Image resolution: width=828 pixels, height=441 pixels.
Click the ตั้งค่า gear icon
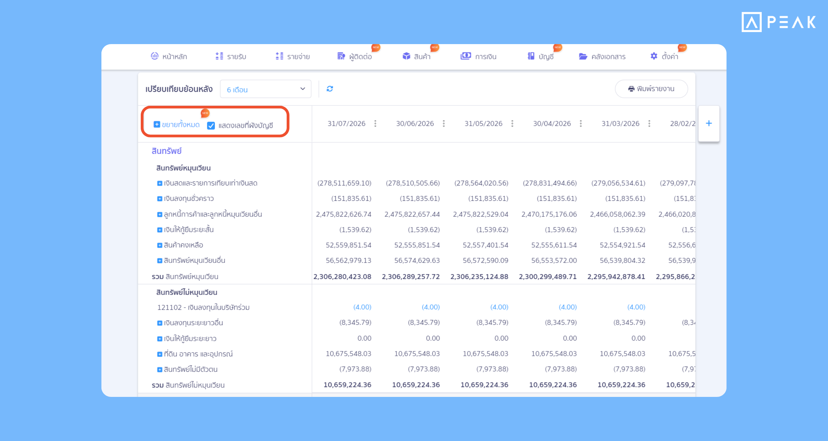click(x=654, y=56)
